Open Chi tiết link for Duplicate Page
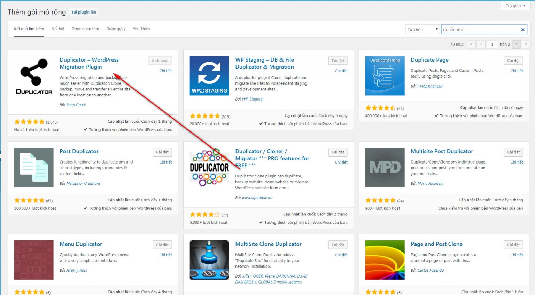The image size is (535, 295). click(x=517, y=71)
